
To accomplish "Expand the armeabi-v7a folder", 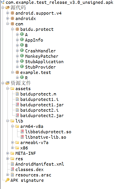I will [12, 142].
